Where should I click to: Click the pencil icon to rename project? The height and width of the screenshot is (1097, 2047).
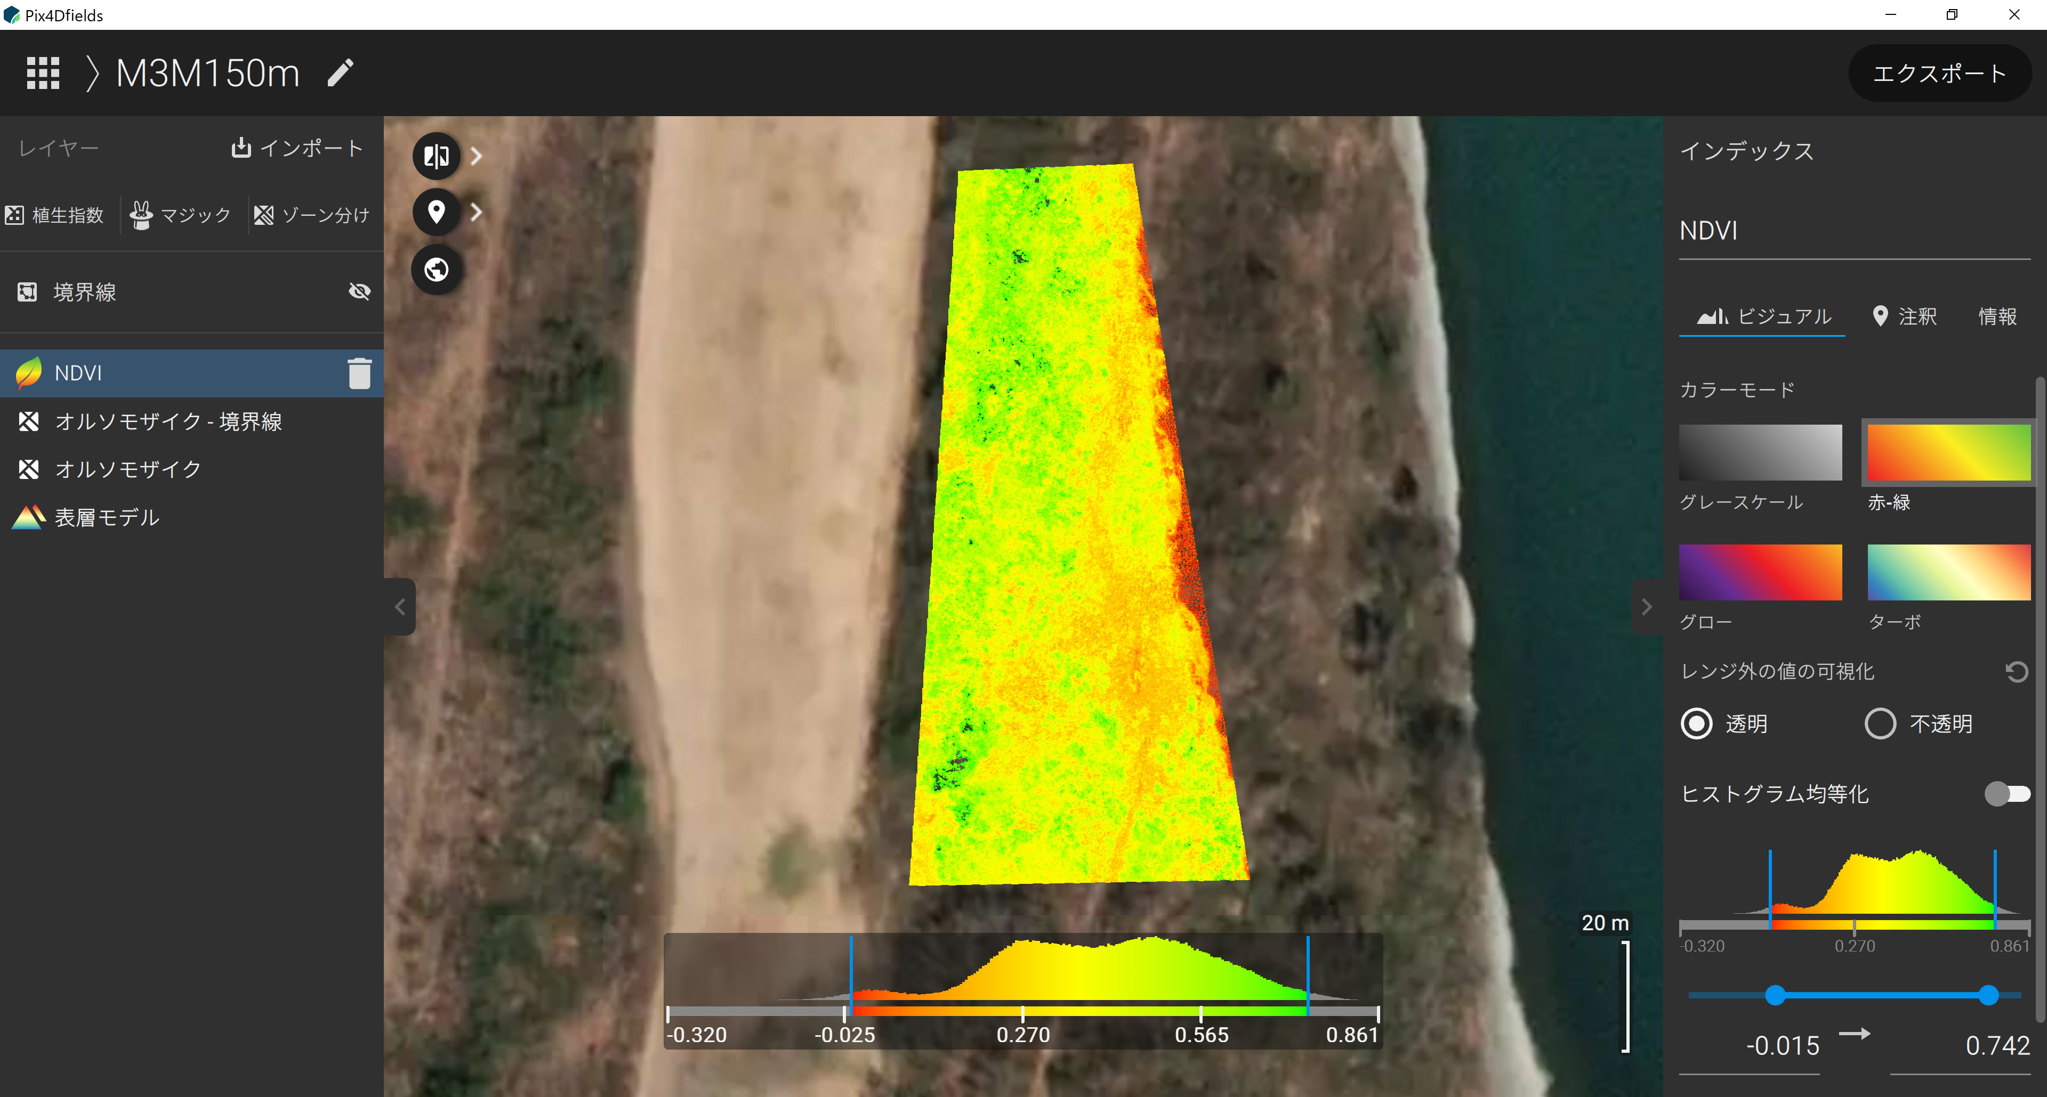tap(340, 73)
